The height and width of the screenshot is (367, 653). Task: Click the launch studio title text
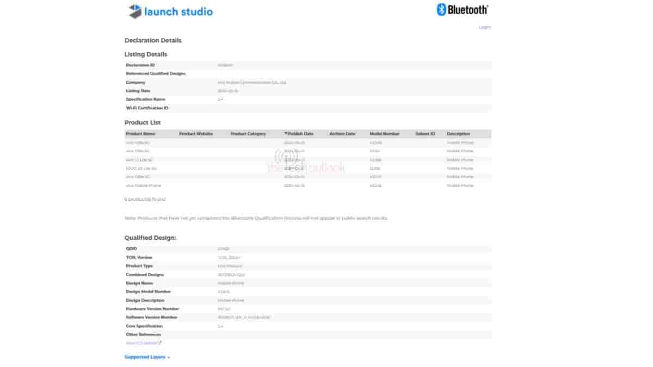pos(178,11)
